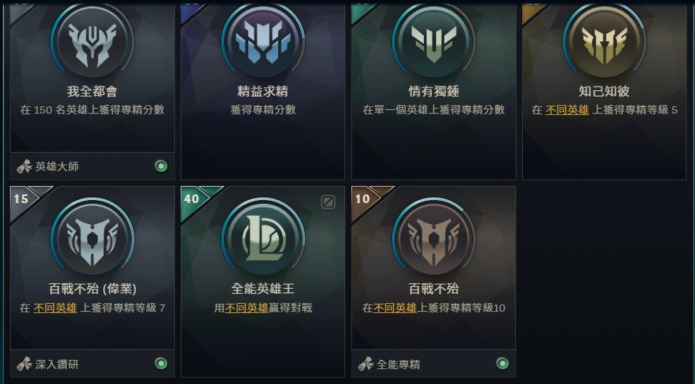Click the slashed square icon on 全能英雄王 card
Image resolution: width=695 pixels, height=384 pixels.
click(x=328, y=202)
